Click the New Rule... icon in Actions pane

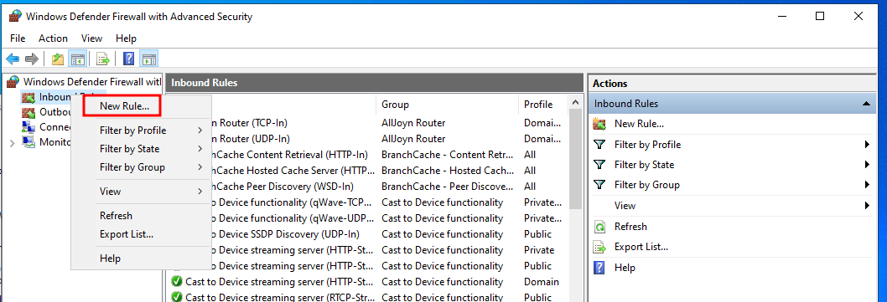[x=599, y=124]
